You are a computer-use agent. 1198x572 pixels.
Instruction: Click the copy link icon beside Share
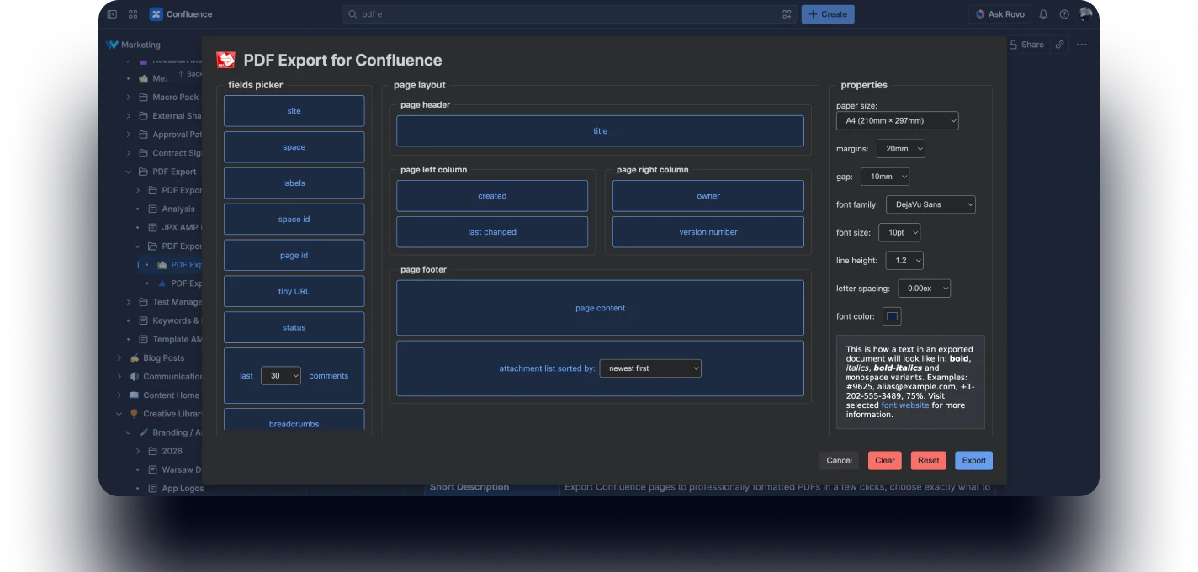click(x=1060, y=45)
